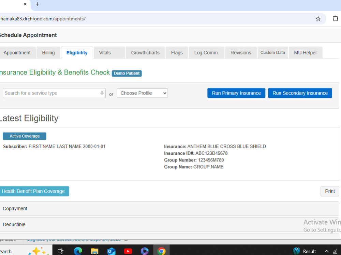Click subscriber FIRST NAME LAST NAME text

coord(56,147)
